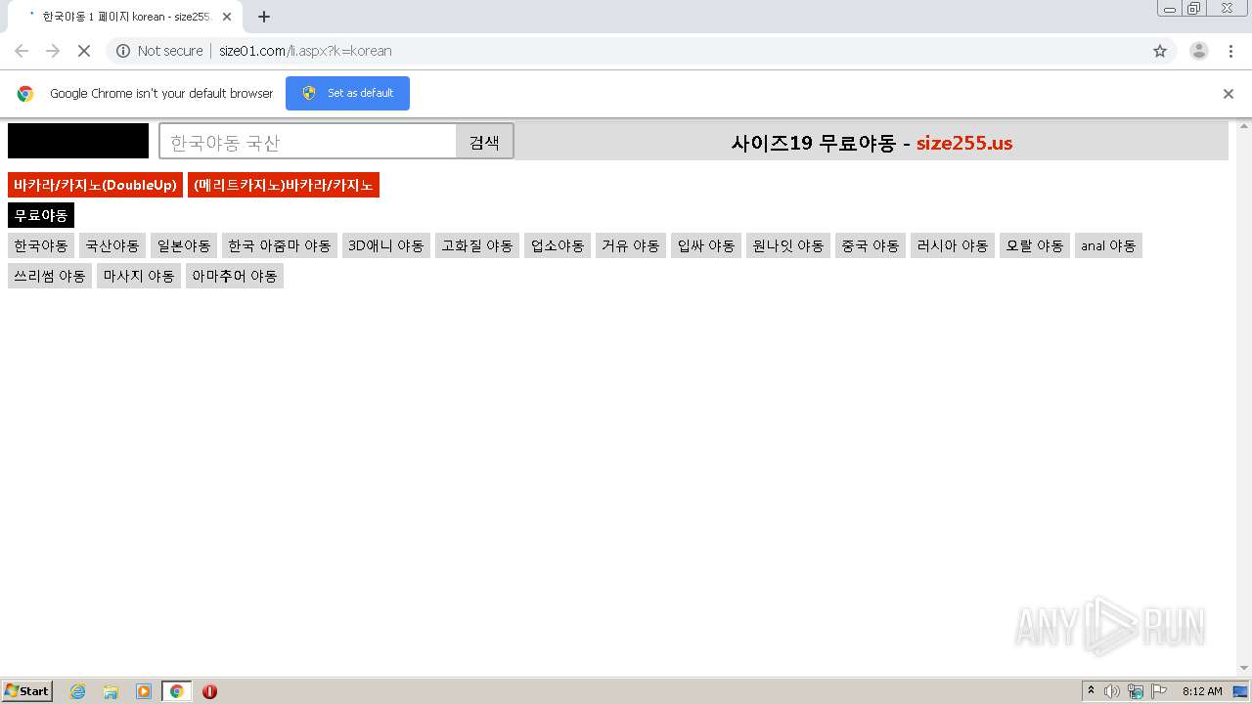Viewport: 1252px width, 704px height.
Task: Click the Show desktop button
Action: [x=1240, y=691]
